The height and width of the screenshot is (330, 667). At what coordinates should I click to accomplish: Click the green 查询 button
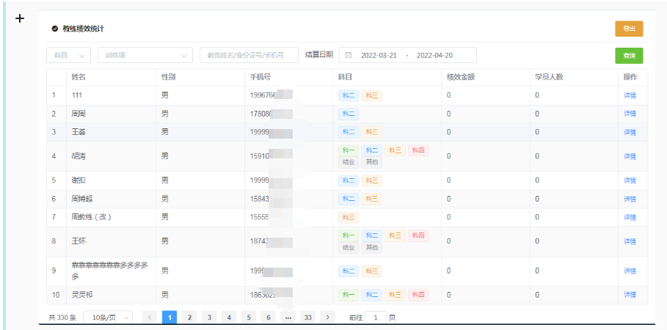(x=629, y=55)
